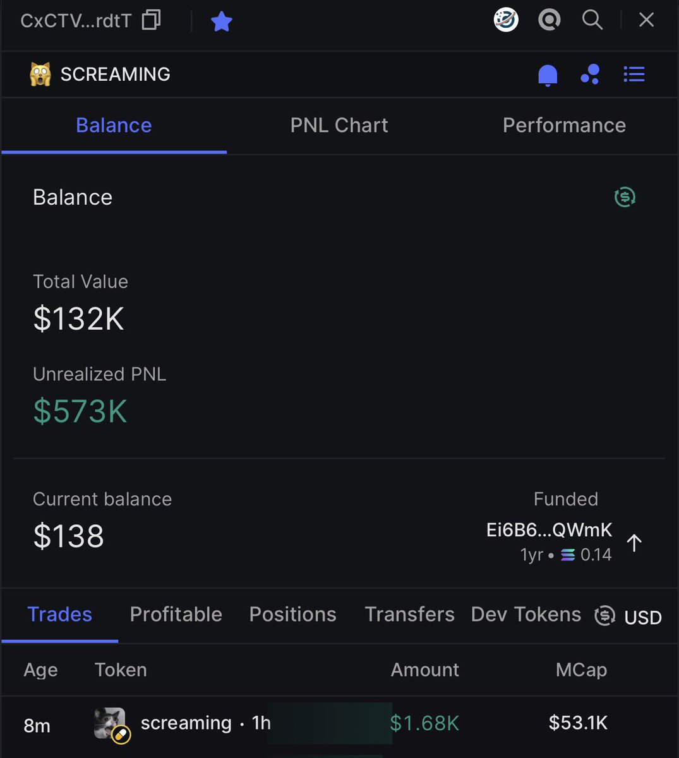Close the wallet panel with X

click(646, 20)
